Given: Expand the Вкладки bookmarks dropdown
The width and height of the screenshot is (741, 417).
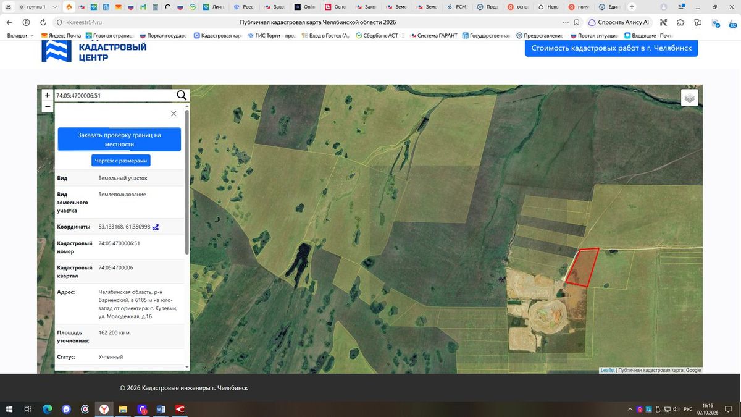Looking at the screenshot, I should [20, 35].
